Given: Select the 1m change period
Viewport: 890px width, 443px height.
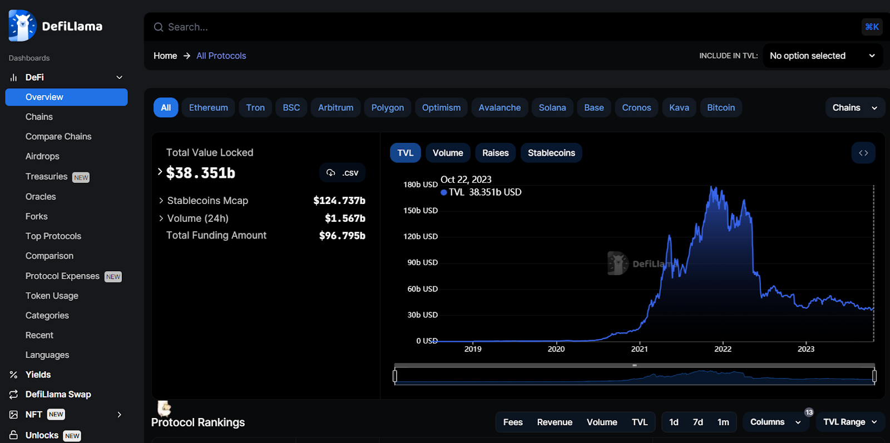Looking at the screenshot, I should tap(723, 422).
